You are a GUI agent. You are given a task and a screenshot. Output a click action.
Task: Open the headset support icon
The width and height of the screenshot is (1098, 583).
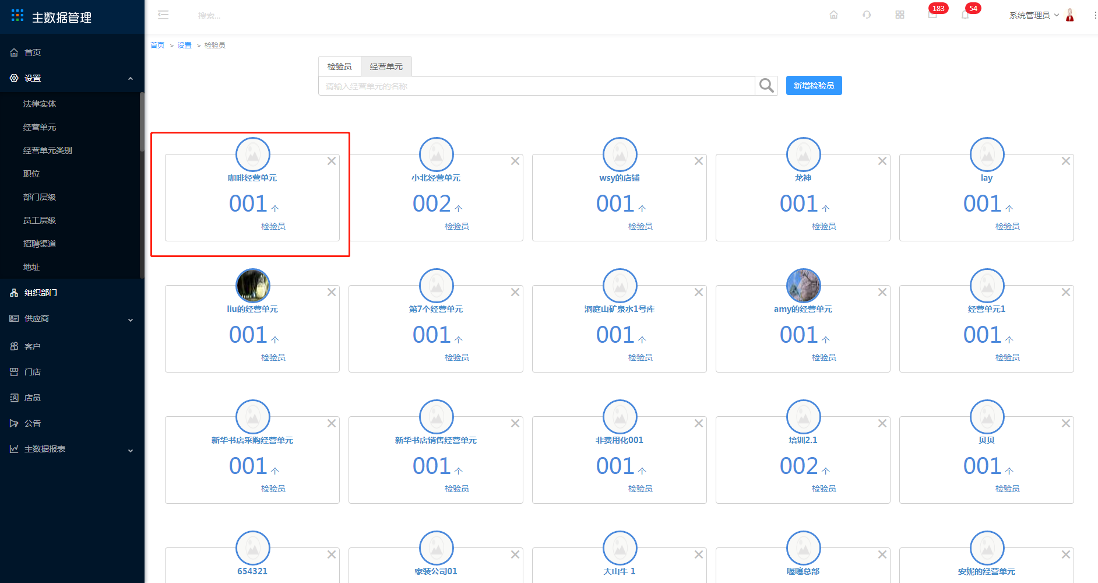pos(867,15)
